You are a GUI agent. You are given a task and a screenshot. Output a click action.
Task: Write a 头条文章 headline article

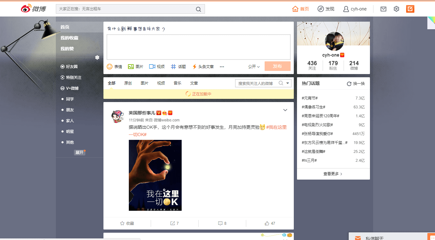coord(203,67)
